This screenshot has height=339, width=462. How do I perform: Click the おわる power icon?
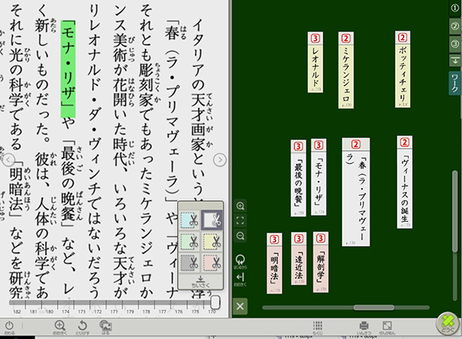(9, 327)
